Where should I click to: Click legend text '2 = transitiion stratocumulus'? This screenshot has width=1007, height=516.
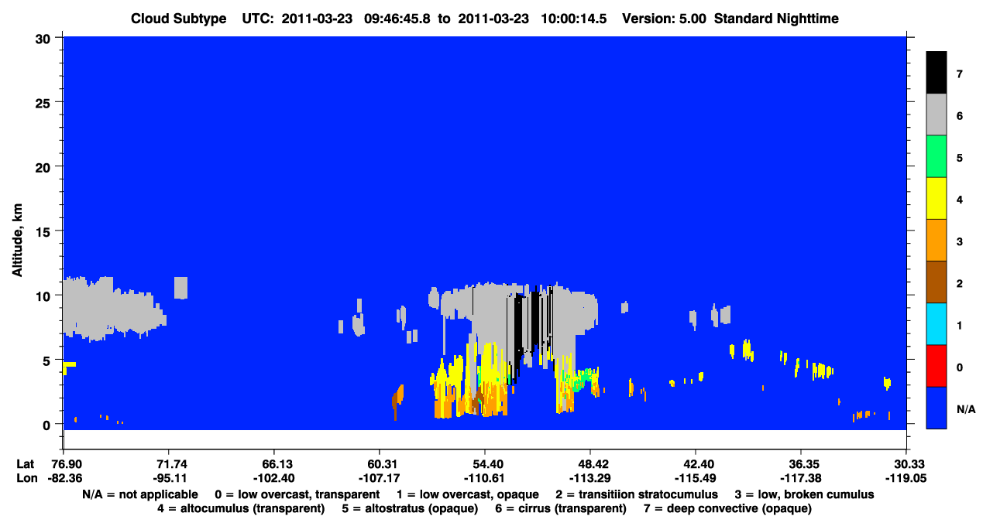(x=635, y=494)
